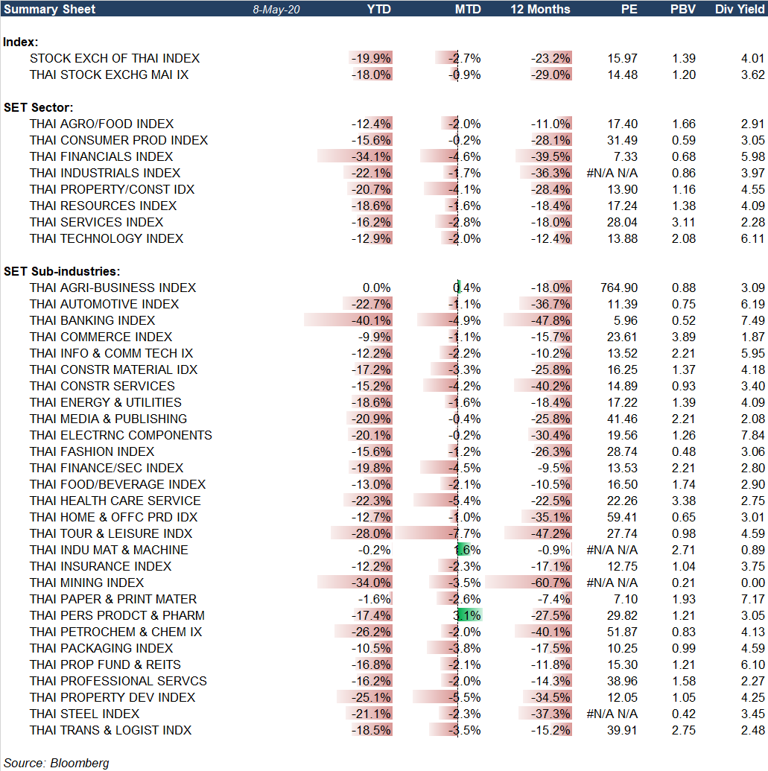Click the 'Summary Sheet' header title
768x771 pixels.
(x=49, y=9)
